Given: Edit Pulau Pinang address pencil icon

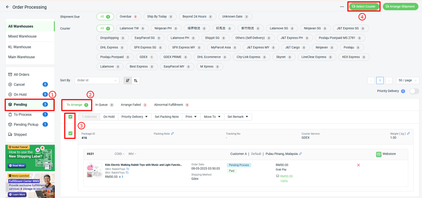Looking at the screenshot, I should coord(300,154).
